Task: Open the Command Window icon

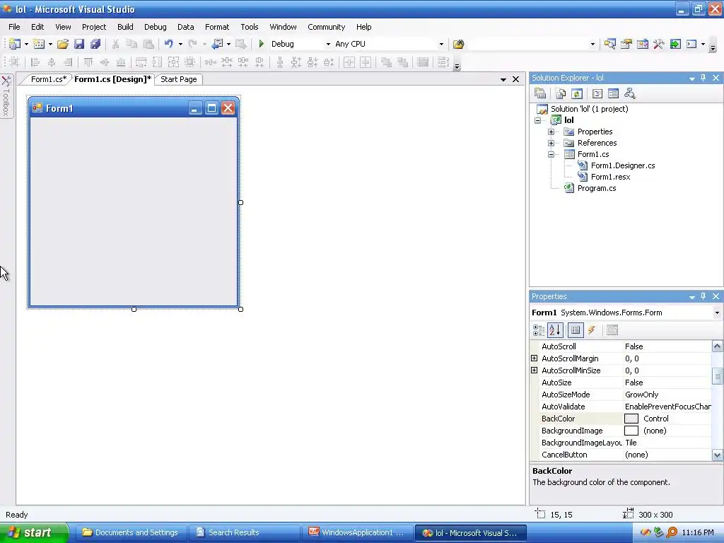Action: point(691,45)
